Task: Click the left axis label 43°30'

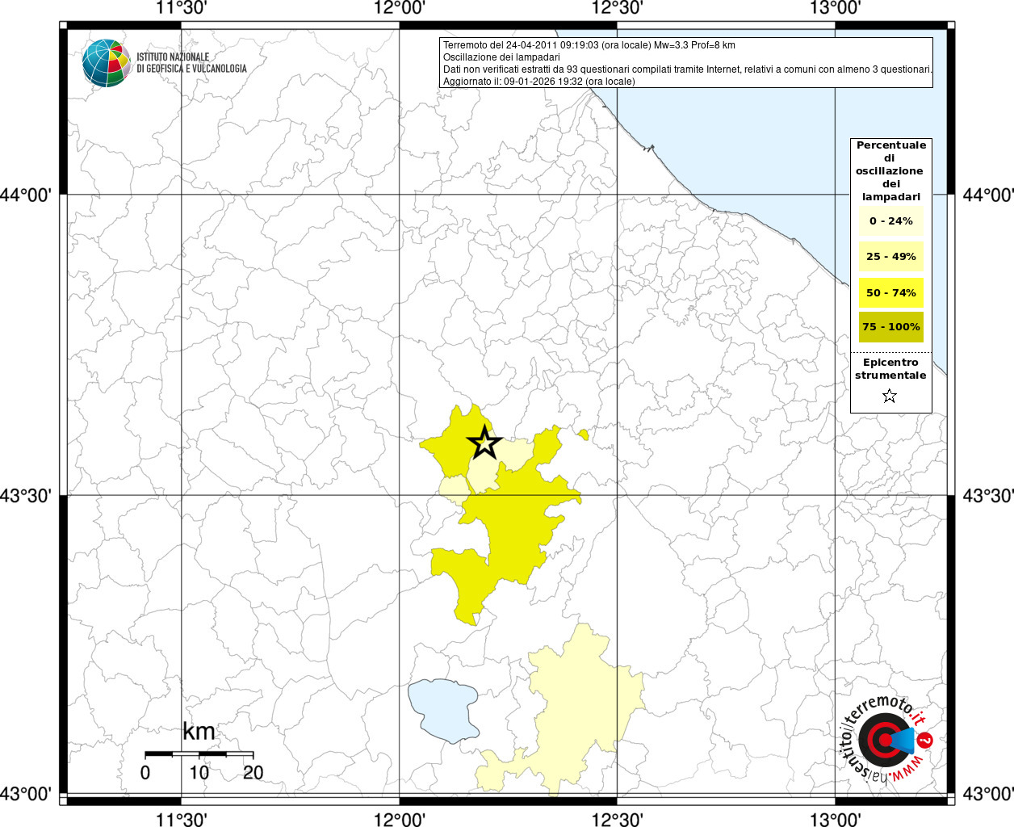Action: (26, 495)
